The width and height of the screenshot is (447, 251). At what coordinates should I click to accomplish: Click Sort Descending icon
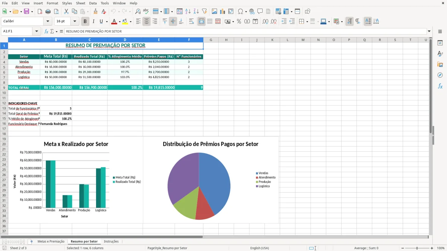tap(196, 12)
